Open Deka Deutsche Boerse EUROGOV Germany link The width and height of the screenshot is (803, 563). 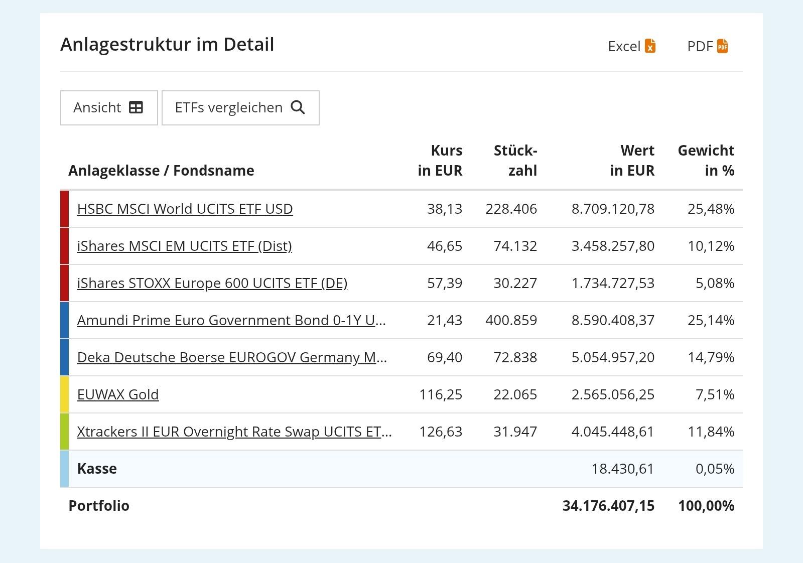pos(231,357)
